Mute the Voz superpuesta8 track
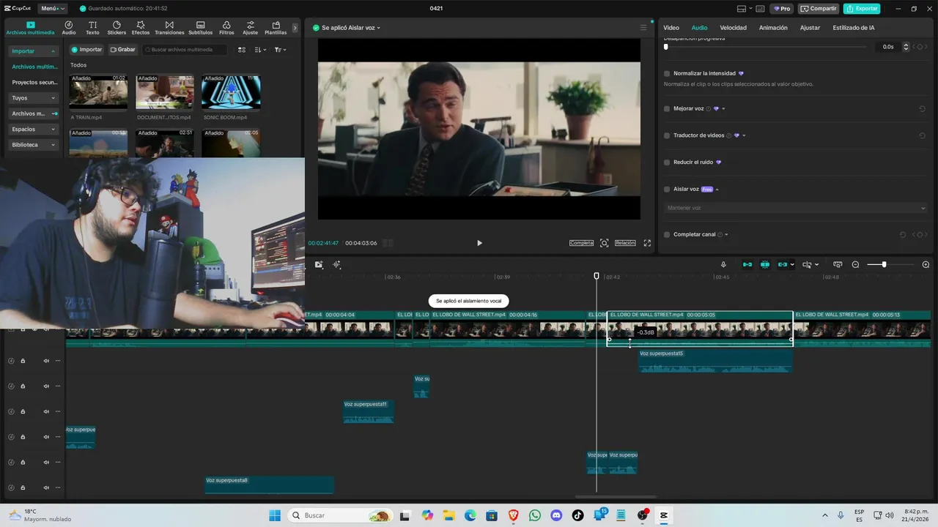This screenshot has width=938, height=527. pyautogui.click(x=46, y=488)
